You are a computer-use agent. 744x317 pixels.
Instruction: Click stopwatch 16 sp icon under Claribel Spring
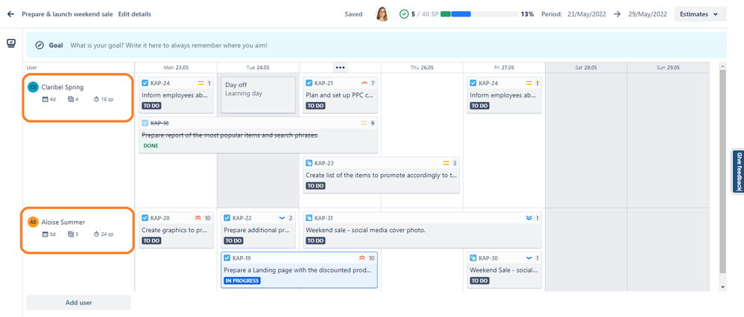[96, 100]
